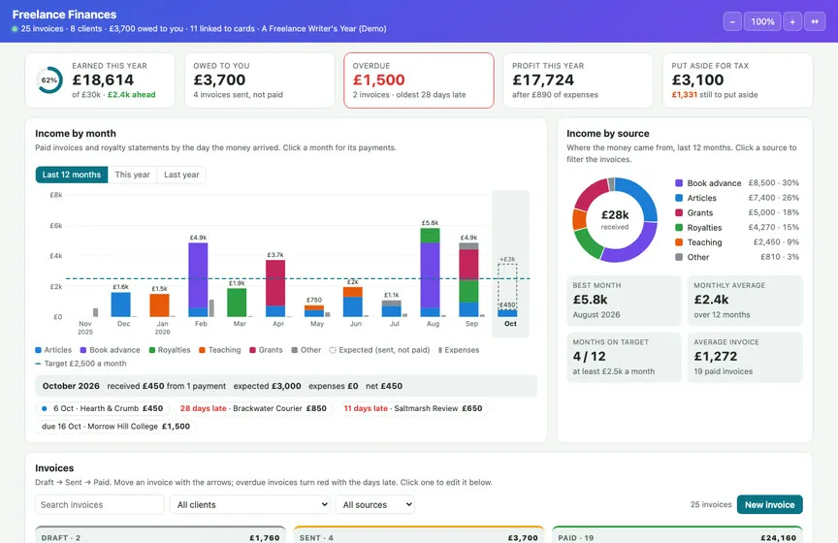Open the Earned This Year card

[100, 80]
